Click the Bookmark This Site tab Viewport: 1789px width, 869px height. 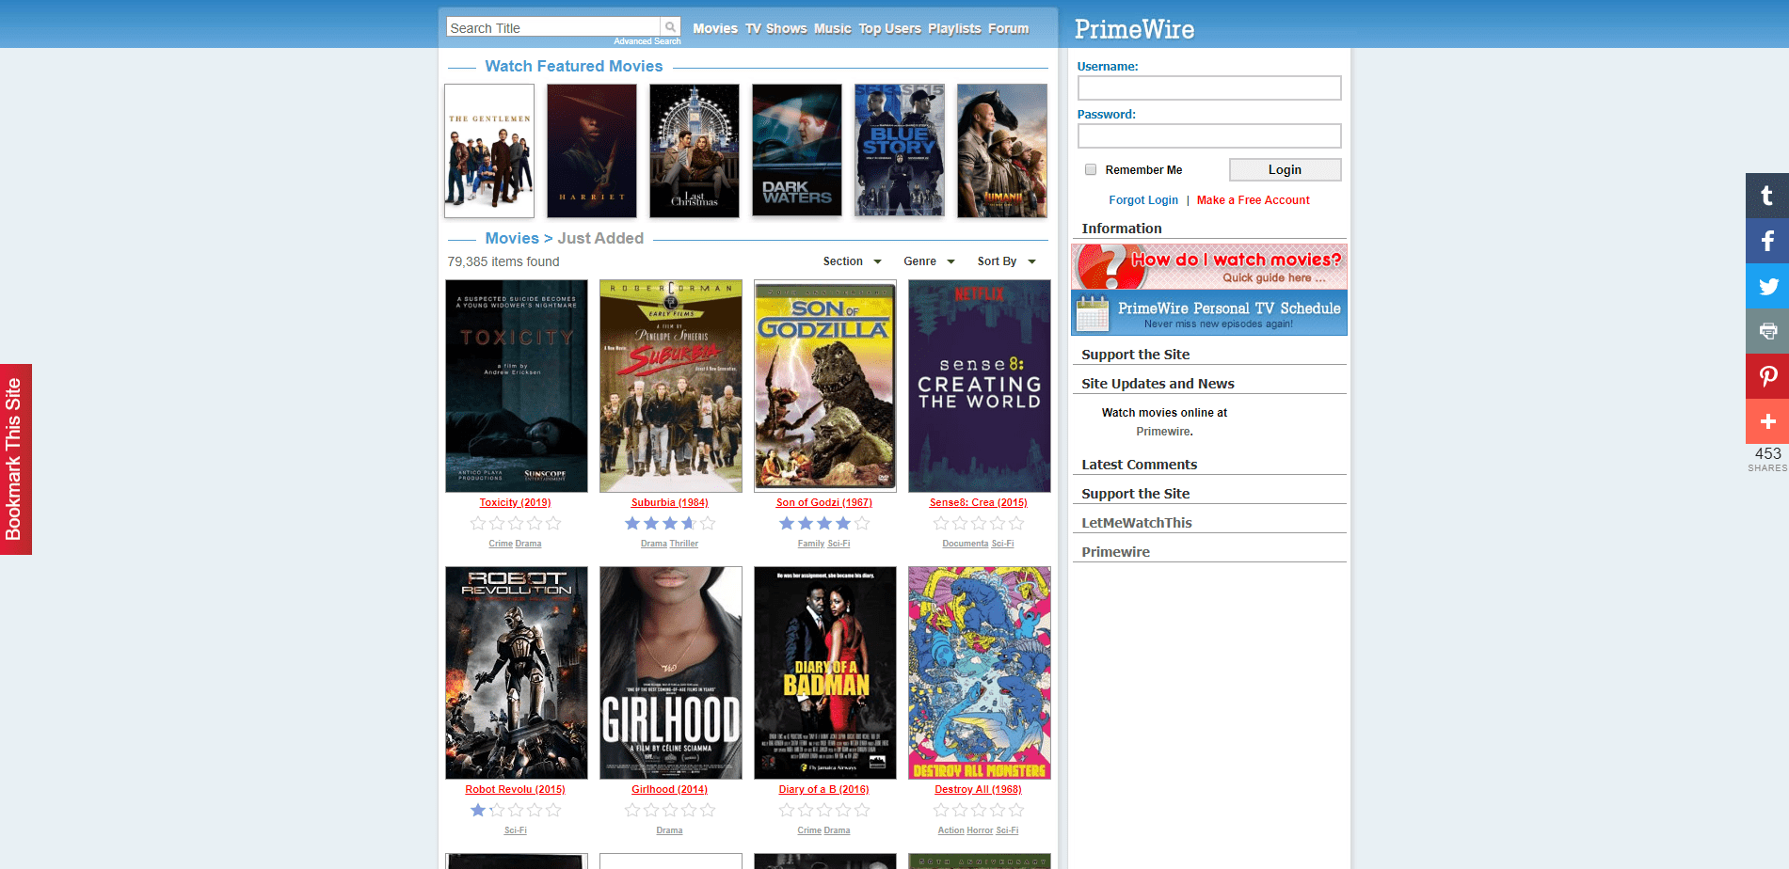click(x=15, y=459)
